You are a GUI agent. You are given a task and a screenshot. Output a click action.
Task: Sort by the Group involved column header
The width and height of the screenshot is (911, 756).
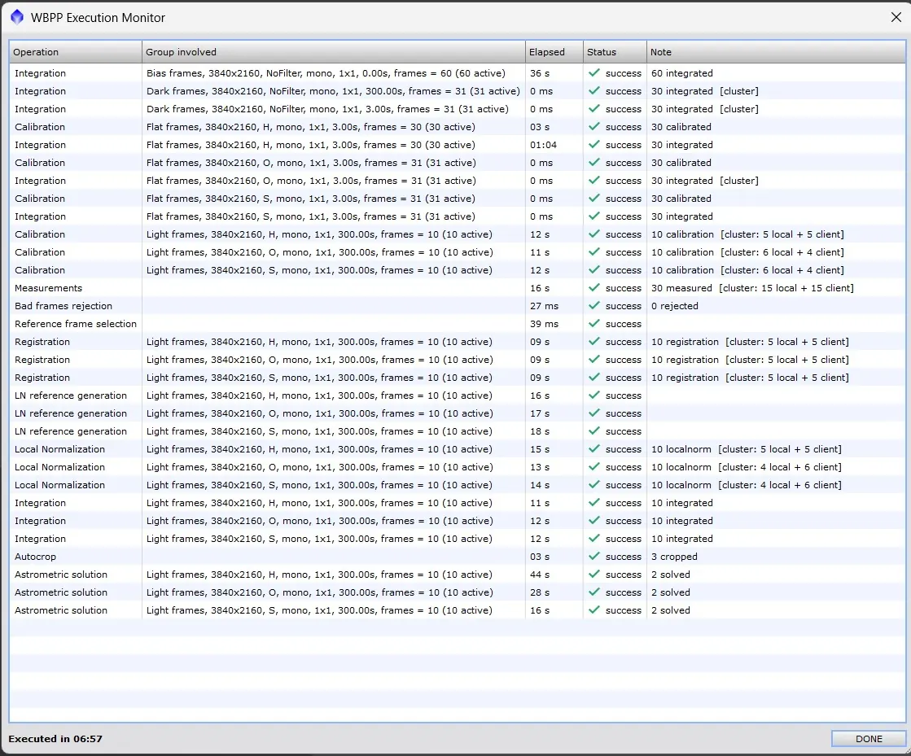click(x=334, y=52)
